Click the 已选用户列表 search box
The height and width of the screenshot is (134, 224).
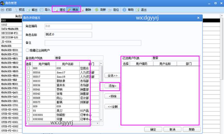click(x=175, y=58)
